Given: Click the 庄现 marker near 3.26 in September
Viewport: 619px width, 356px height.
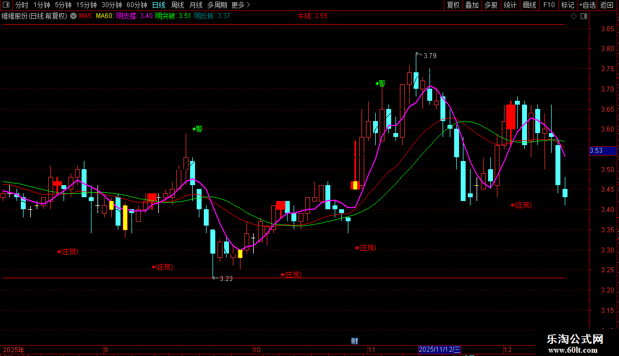Looking at the screenshot, I should click(163, 267).
